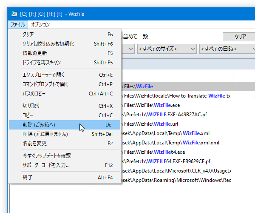Expand the partially hidden dropdown left of size filter

point(128,49)
